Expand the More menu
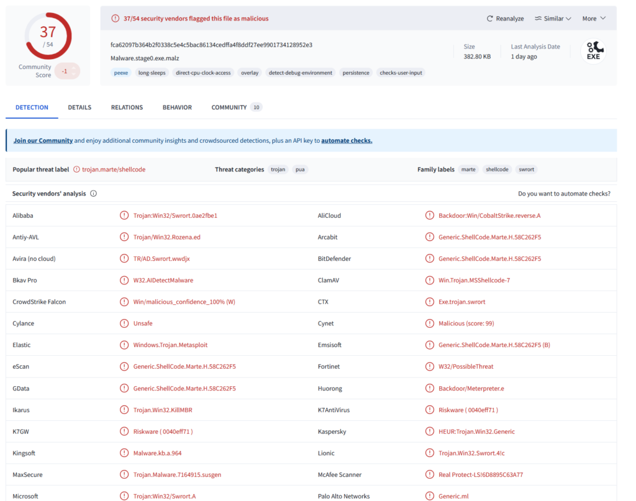This screenshot has width=636, height=501. (x=594, y=19)
